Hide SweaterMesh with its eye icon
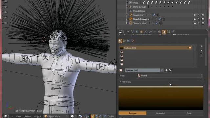Viewport: 210px width, 118px height. coord(195,23)
